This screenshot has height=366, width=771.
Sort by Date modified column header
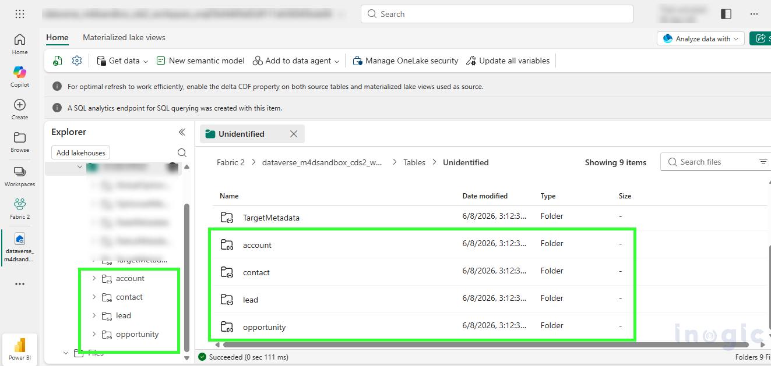tap(485, 196)
